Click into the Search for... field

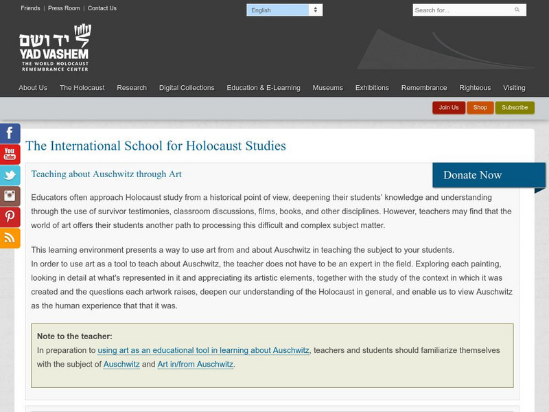coord(461,10)
